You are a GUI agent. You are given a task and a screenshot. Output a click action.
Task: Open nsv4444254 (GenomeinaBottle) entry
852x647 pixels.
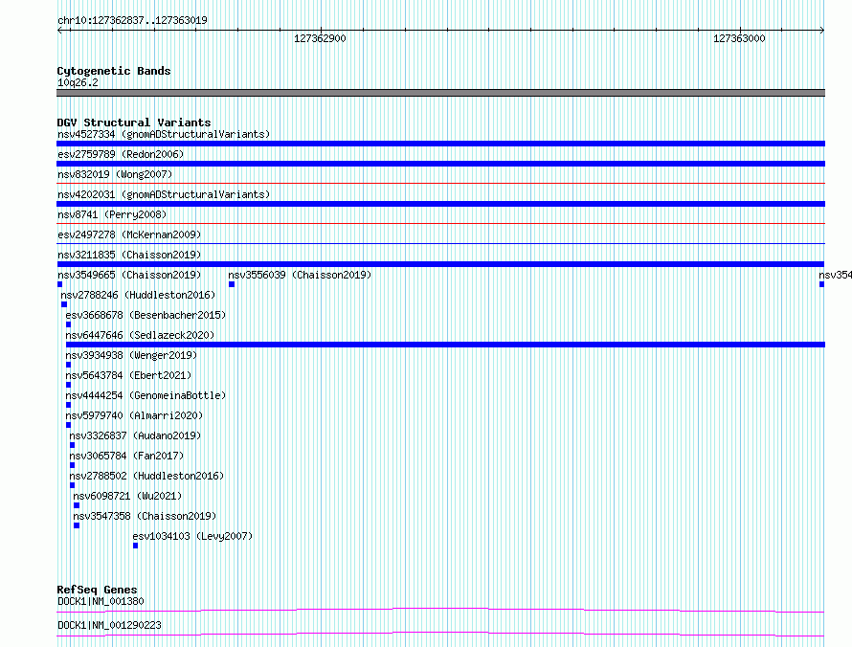pos(146,395)
